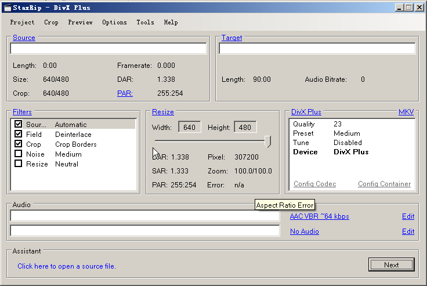Screen dimensions: 427x286
Task: Click the Next button
Action: [391, 265]
